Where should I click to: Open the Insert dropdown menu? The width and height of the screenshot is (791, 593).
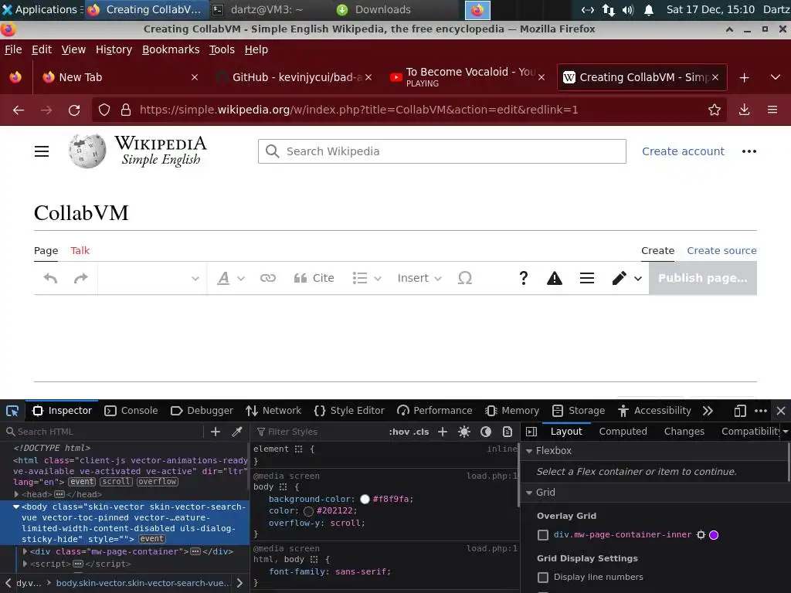pyautogui.click(x=419, y=278)
